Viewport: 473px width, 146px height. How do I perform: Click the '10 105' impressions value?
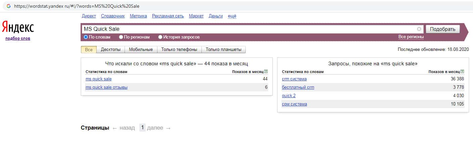pos(457,104)
